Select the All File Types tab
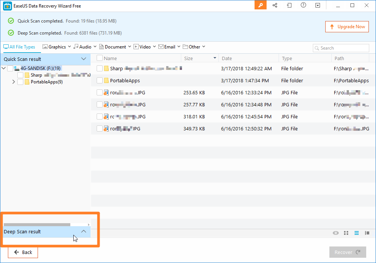 (19, 47)
